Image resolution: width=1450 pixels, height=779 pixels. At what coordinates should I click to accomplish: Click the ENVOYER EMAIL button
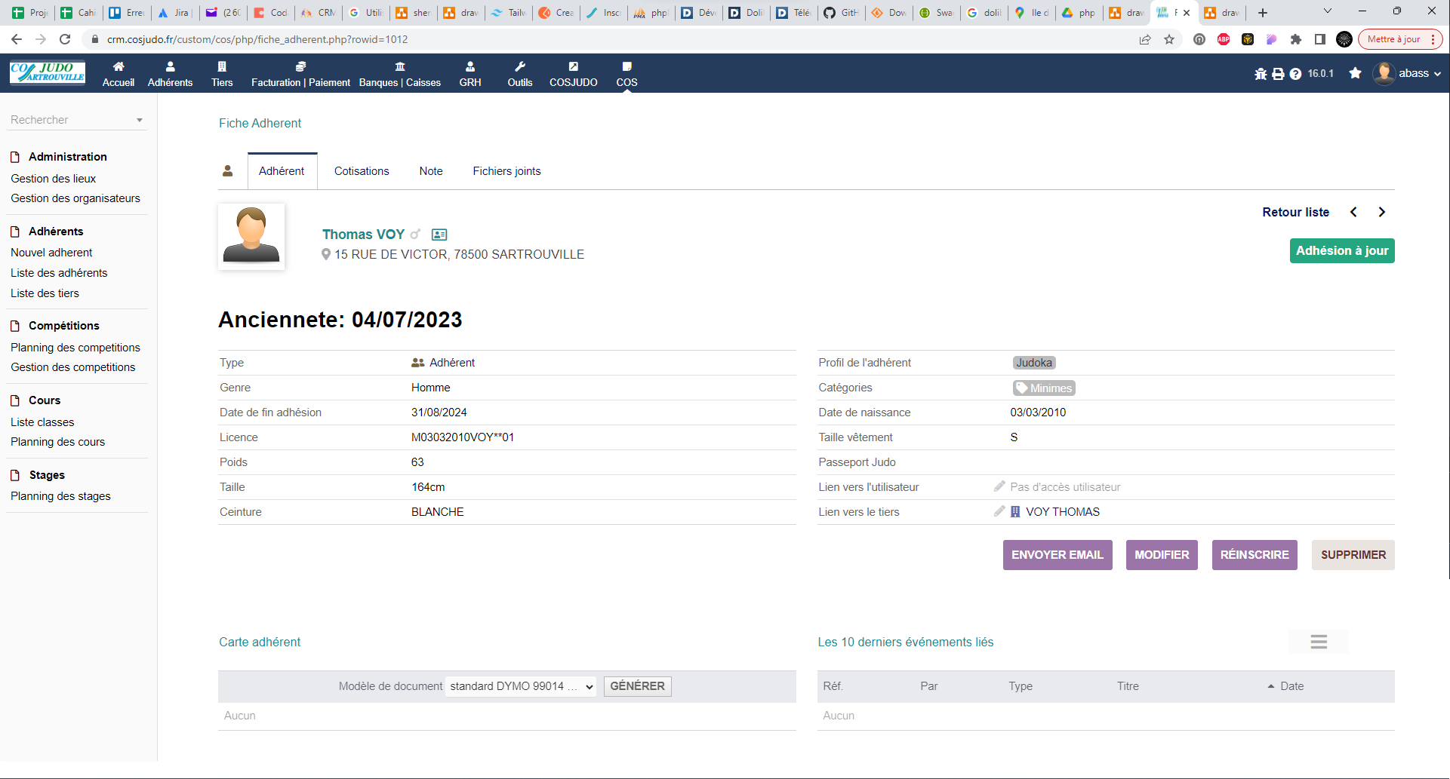coord(1057,555)
